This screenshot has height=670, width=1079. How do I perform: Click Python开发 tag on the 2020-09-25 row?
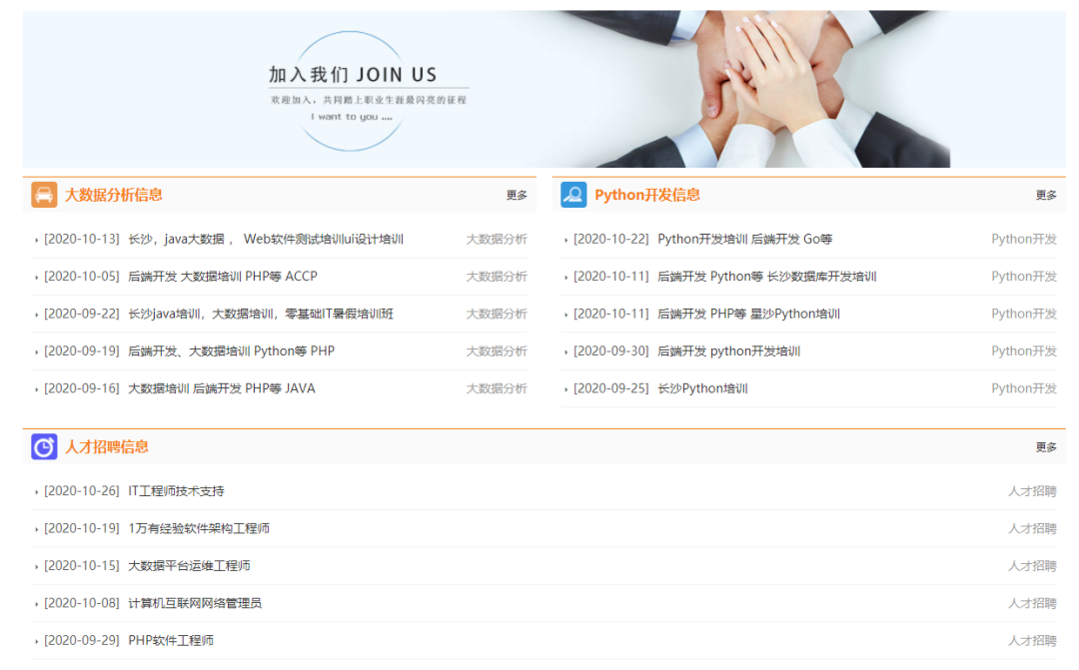pyautogui.click(x=1024, y=388)
